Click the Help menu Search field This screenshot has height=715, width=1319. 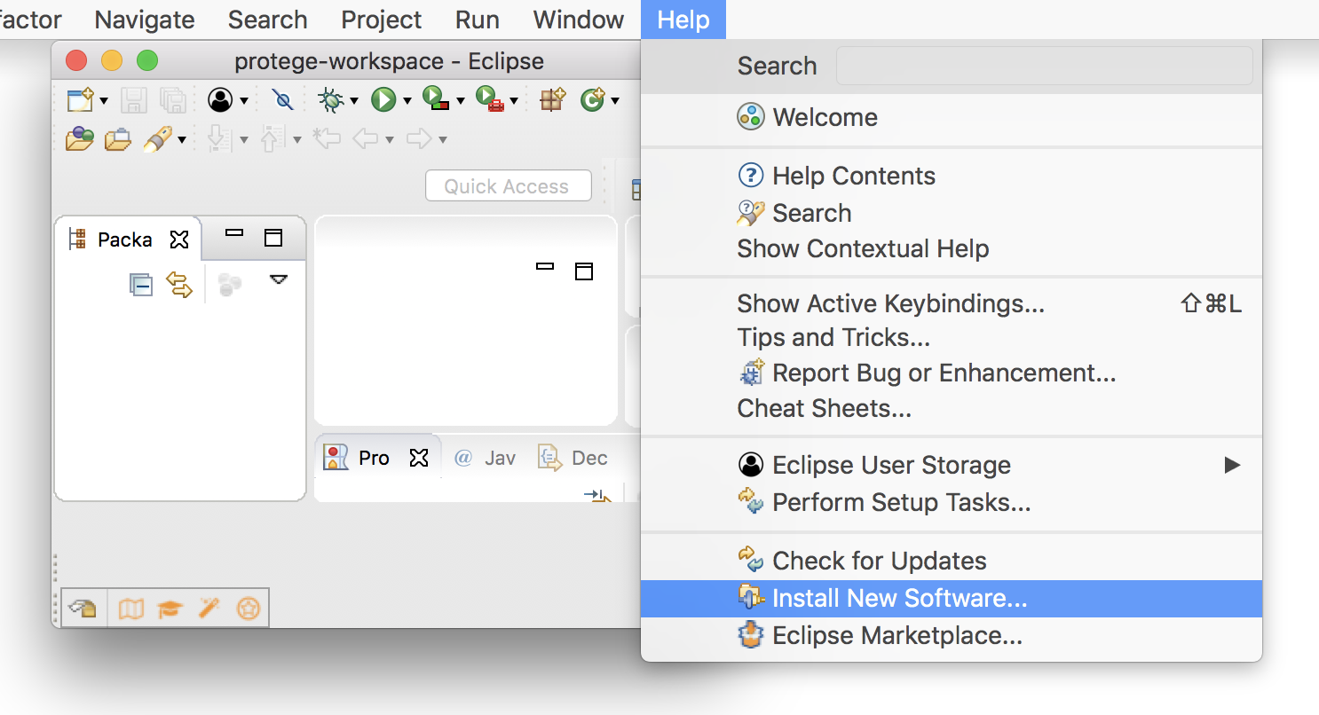[x=1044, y=66]
